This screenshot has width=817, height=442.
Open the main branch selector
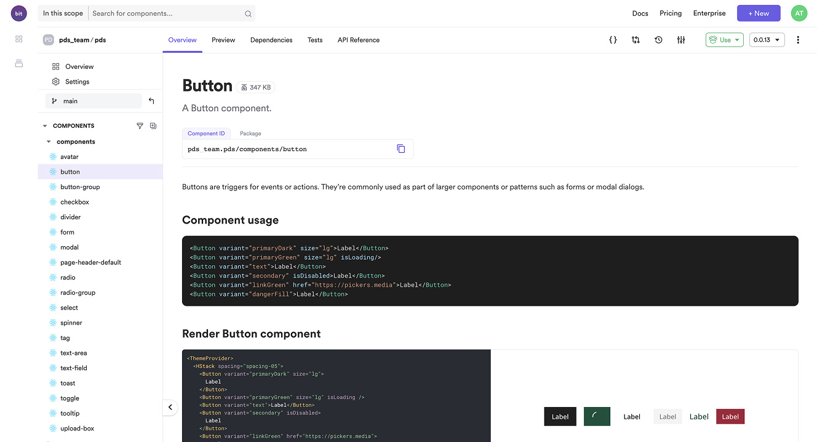(x=94, y=101)
